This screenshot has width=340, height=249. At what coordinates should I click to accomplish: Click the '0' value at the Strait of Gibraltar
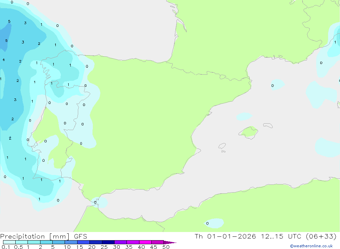coord(95,202)
